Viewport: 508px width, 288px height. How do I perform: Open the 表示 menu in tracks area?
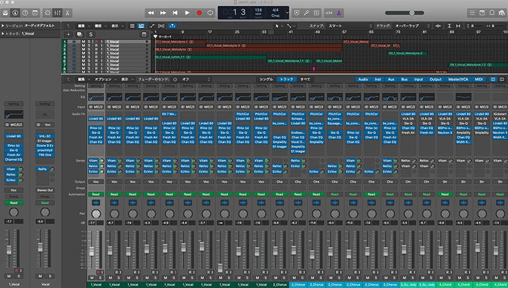[117, 26]
